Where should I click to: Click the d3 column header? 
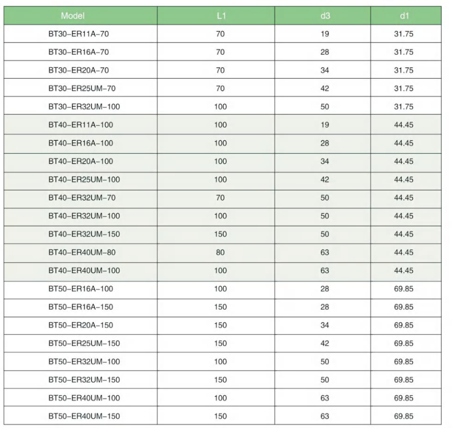[324, 16]
